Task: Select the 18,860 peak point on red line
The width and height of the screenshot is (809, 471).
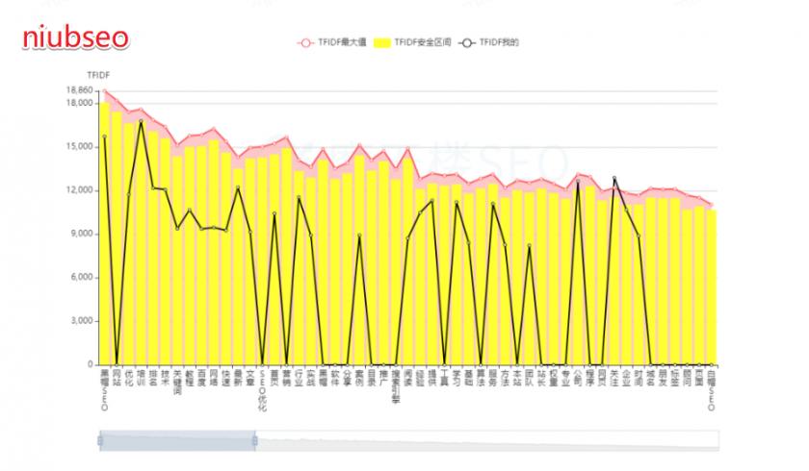Action: click(104, 91)
